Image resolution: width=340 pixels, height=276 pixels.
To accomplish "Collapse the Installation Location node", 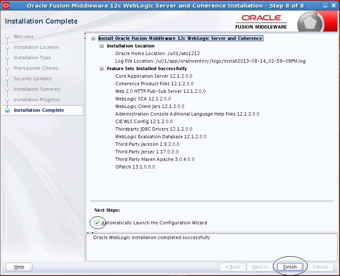I will click(x=101, y=46).
